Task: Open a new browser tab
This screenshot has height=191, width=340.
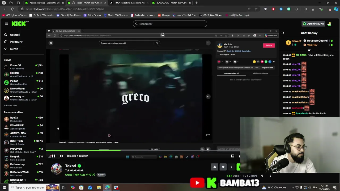Action: [196, 3]
